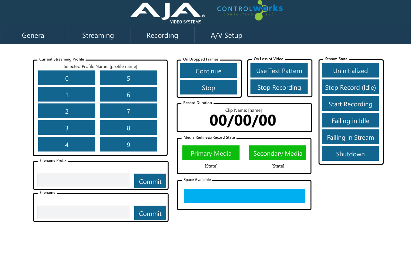Select streaming profile 0
This screenshot has height=262, width=411.
(67, 78)
